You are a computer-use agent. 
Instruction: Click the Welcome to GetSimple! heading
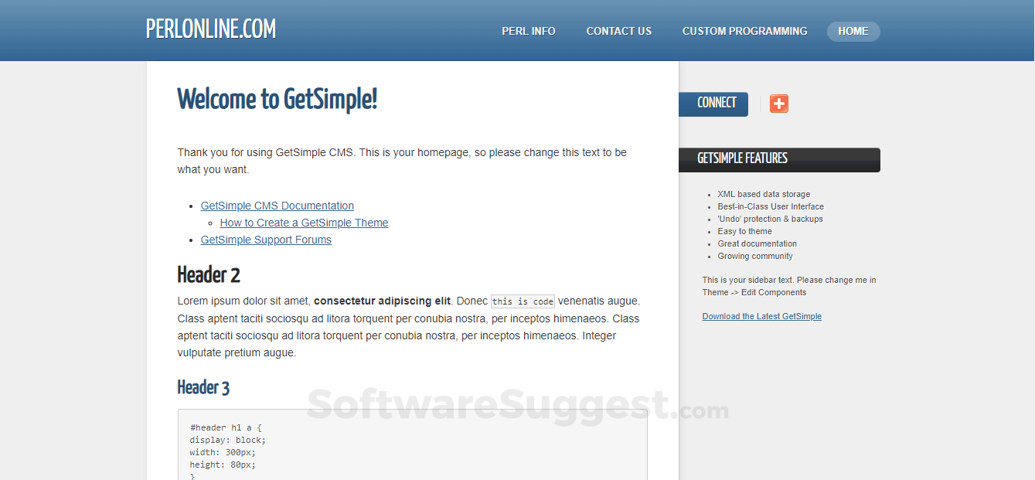point(277,100)
